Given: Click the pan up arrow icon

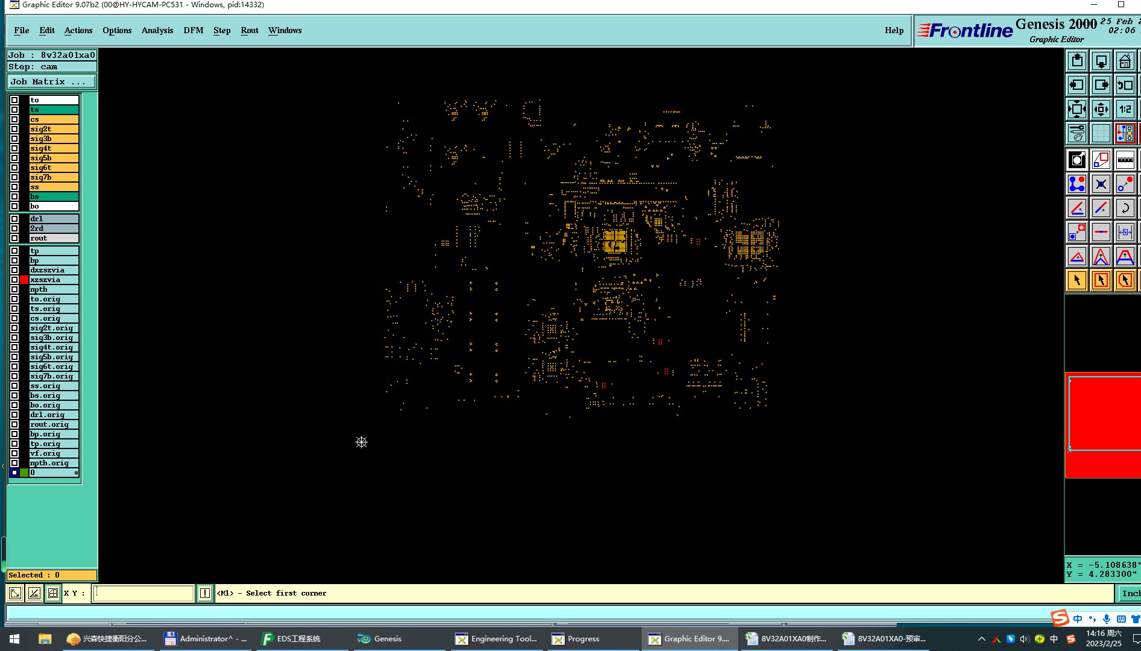Looking at the screenshot, I should pyautogui.click(x=1077, y=61).
